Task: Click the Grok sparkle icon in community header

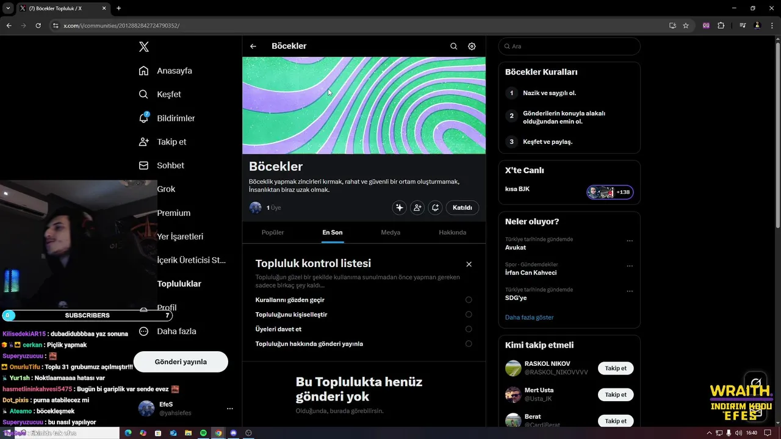Action: pyautogui.click(x=399, y=208)
